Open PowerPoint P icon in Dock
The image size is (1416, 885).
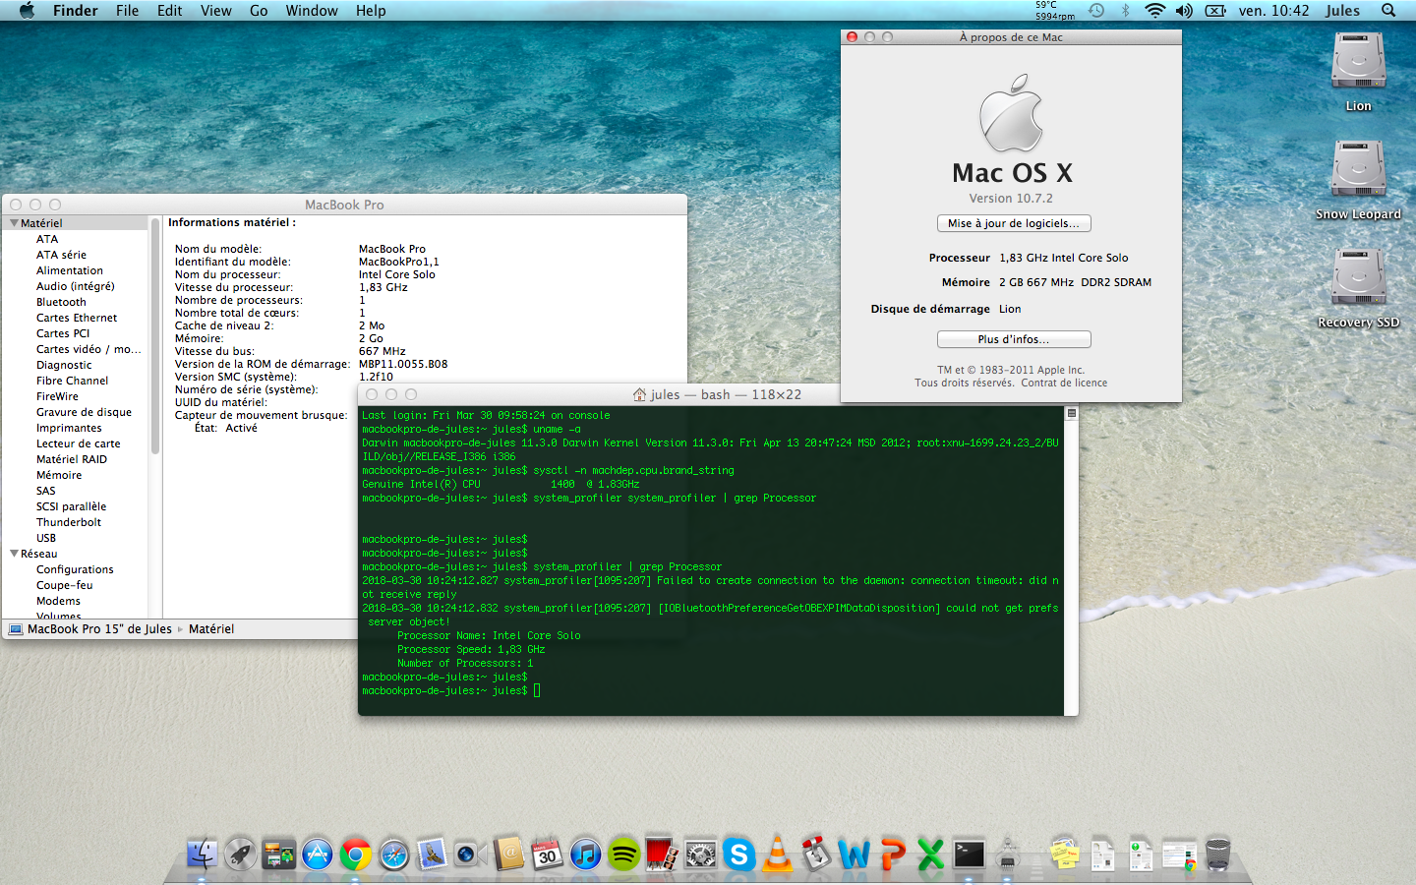tap(892, 854)
